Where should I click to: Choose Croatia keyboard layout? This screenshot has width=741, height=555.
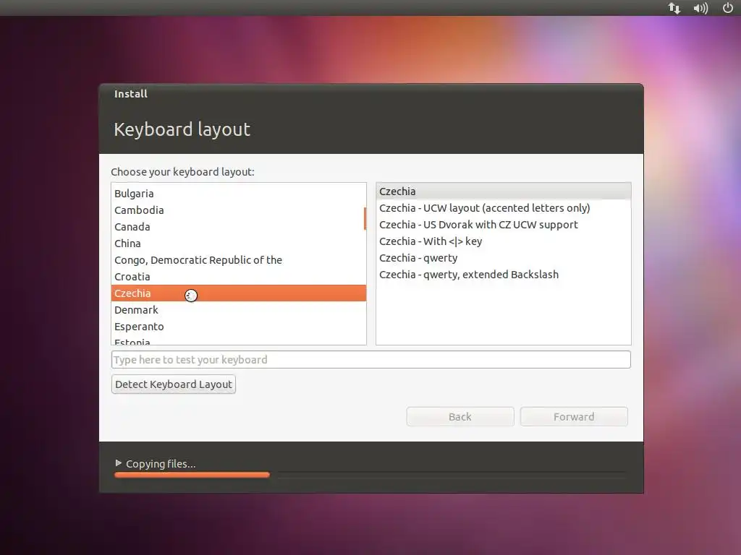(x=239, y=277)
